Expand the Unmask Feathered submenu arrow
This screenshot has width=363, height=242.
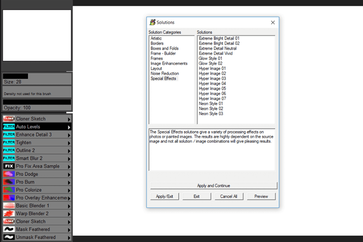(x=69, y=238)
